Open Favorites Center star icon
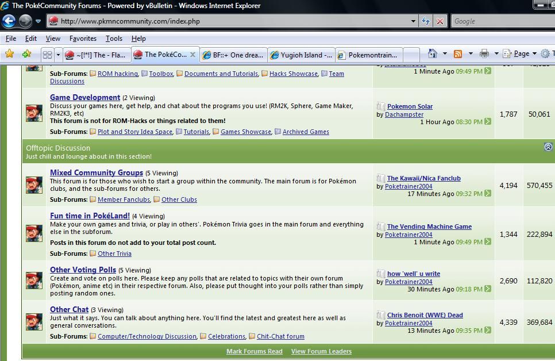The height and width of the screenshot is (361, 555). [10, 54]
